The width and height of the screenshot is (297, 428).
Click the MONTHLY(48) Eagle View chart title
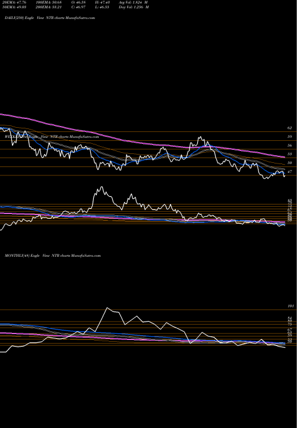tap(53, 256)
